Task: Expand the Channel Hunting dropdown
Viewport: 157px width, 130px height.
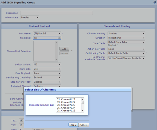Action: (x=126, y=33)
